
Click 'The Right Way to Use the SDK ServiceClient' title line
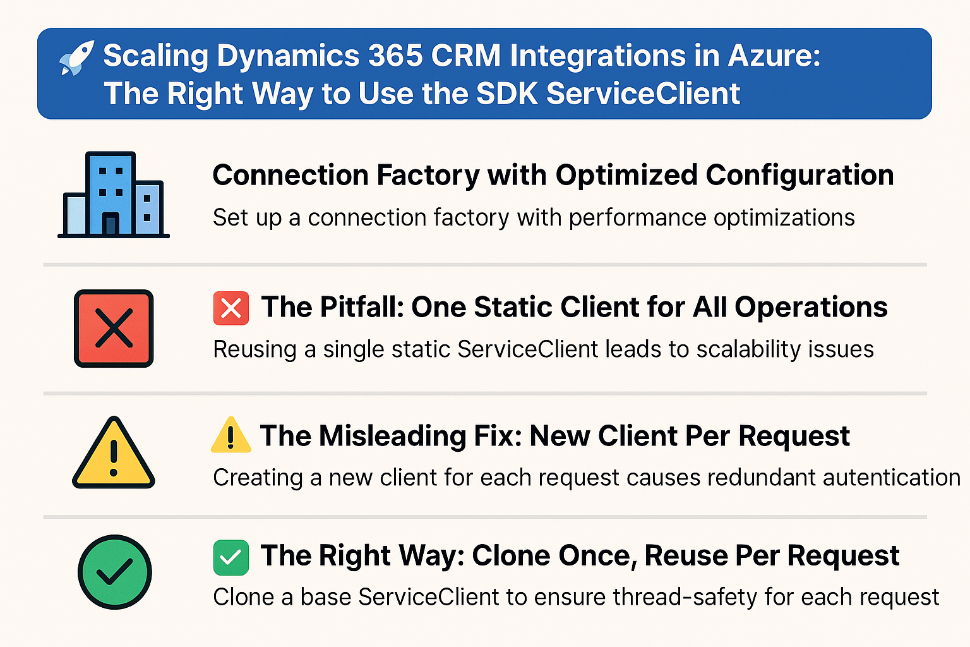(422, 94)
